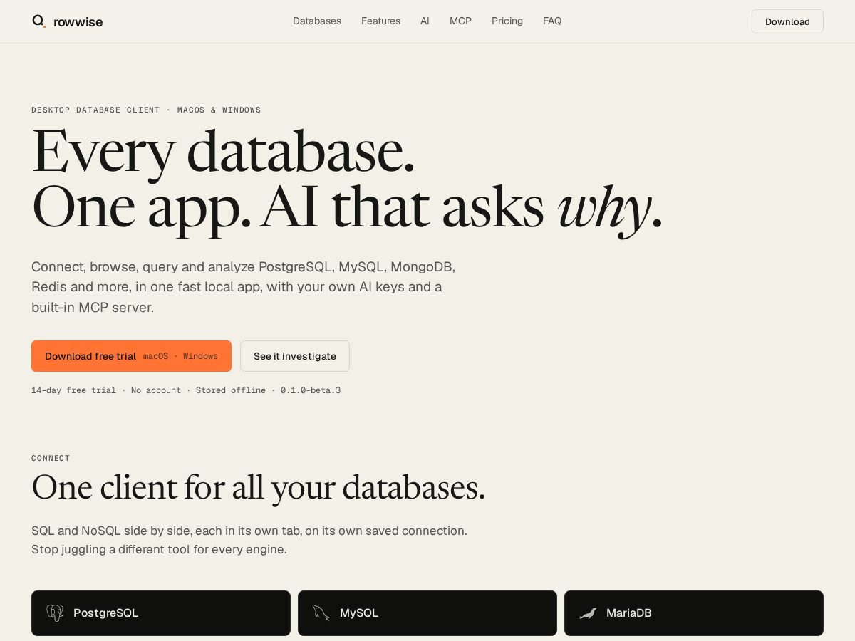This screenshot has width=855, height=641.
Task: Open the MCP nav item
Action: click(460, 21)
